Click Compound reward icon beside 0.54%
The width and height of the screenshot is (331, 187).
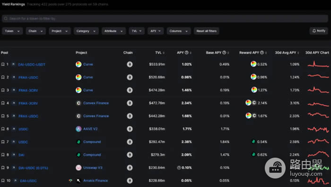pos(253,142)
